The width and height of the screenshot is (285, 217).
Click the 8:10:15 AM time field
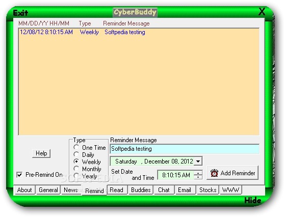[176, 175]
